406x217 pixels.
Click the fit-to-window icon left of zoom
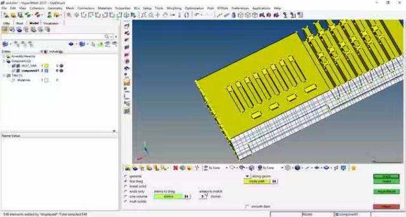click(144, 15)
